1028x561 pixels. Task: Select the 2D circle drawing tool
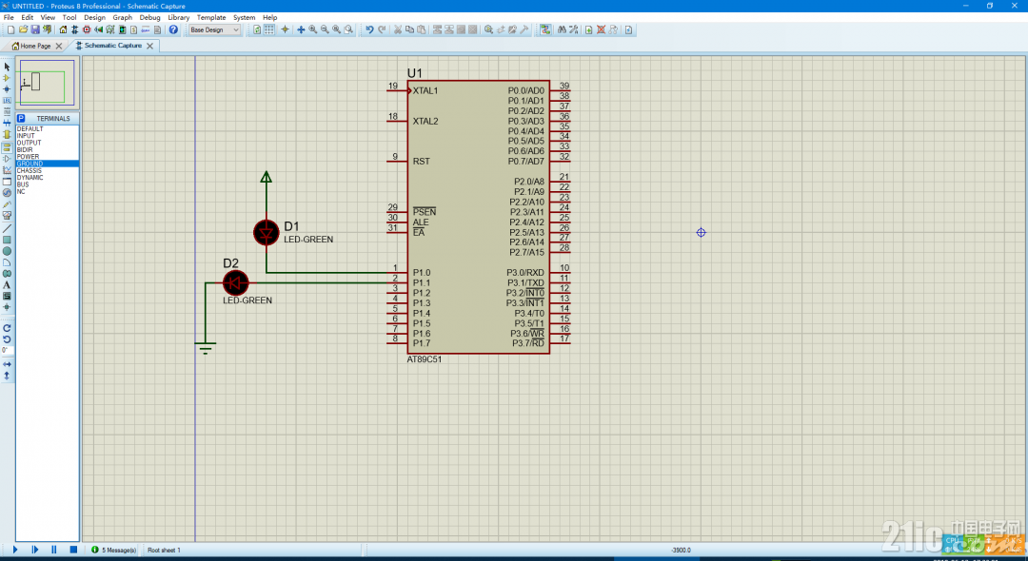pos(8,251)
